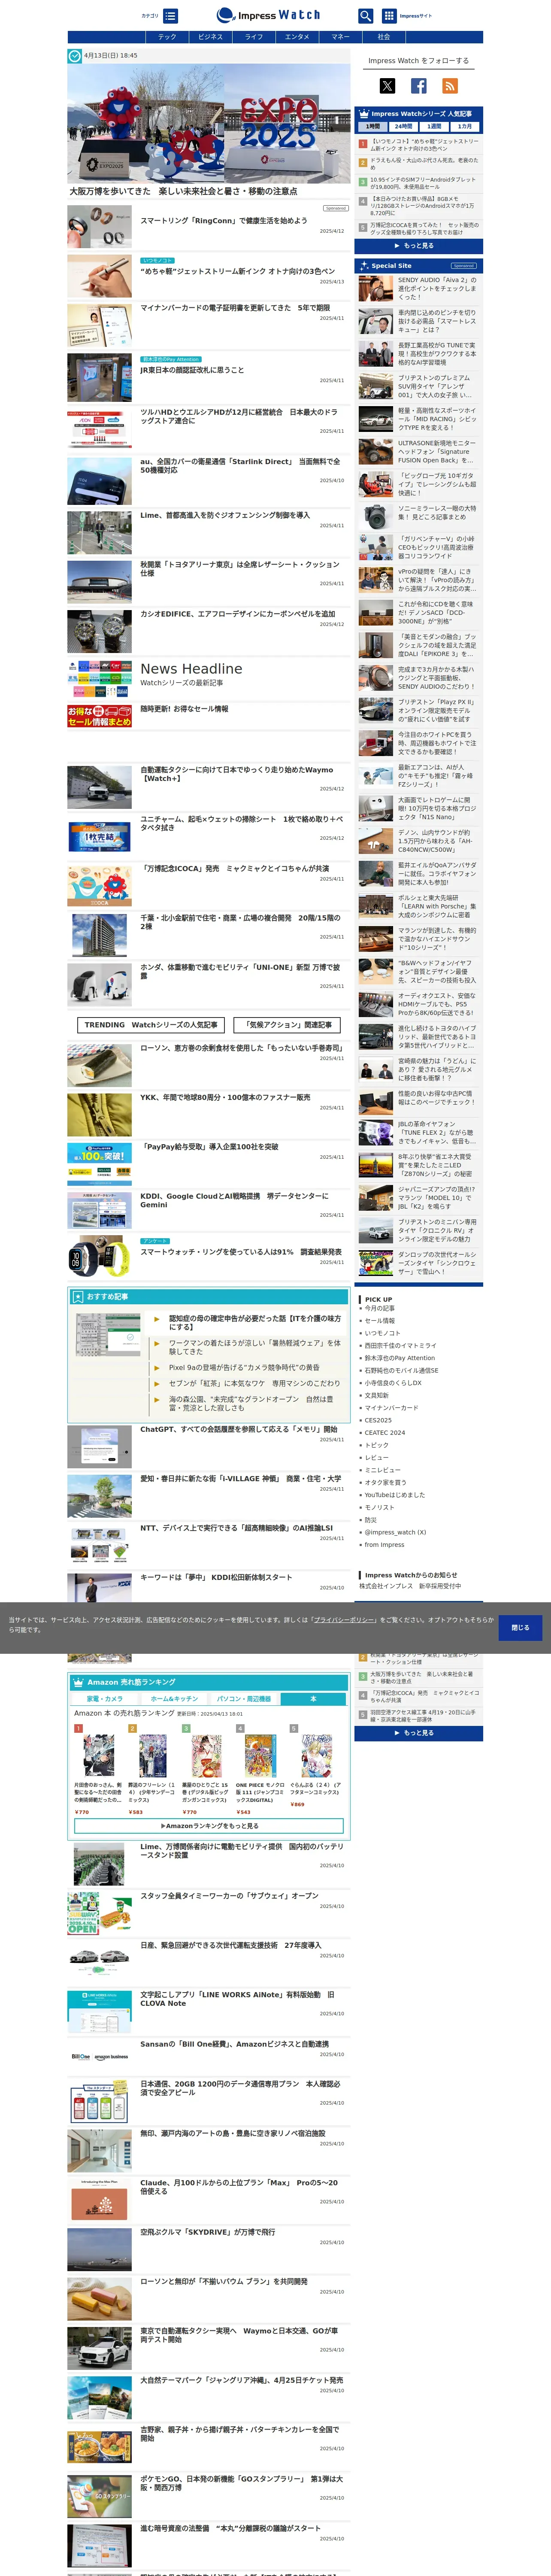
Task: Open the 空飛ぶクルマ SKYDRIVE article
Action: click(207, 2232)
